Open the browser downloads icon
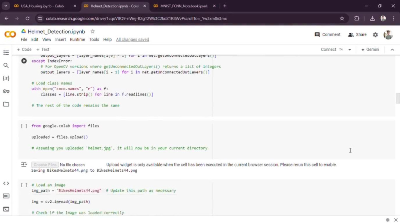The width and height of the screenshot is (400, 224). (372, 18)
